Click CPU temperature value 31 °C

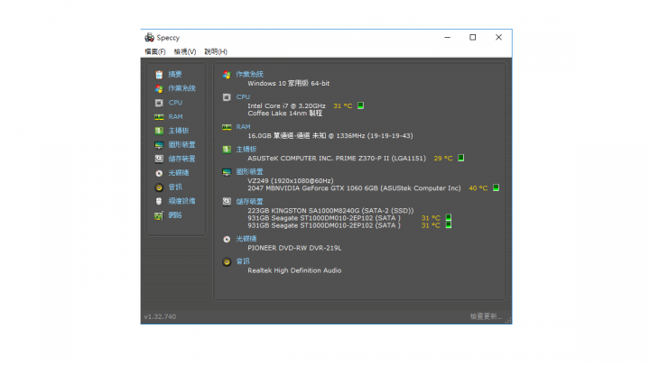[343, 106]
